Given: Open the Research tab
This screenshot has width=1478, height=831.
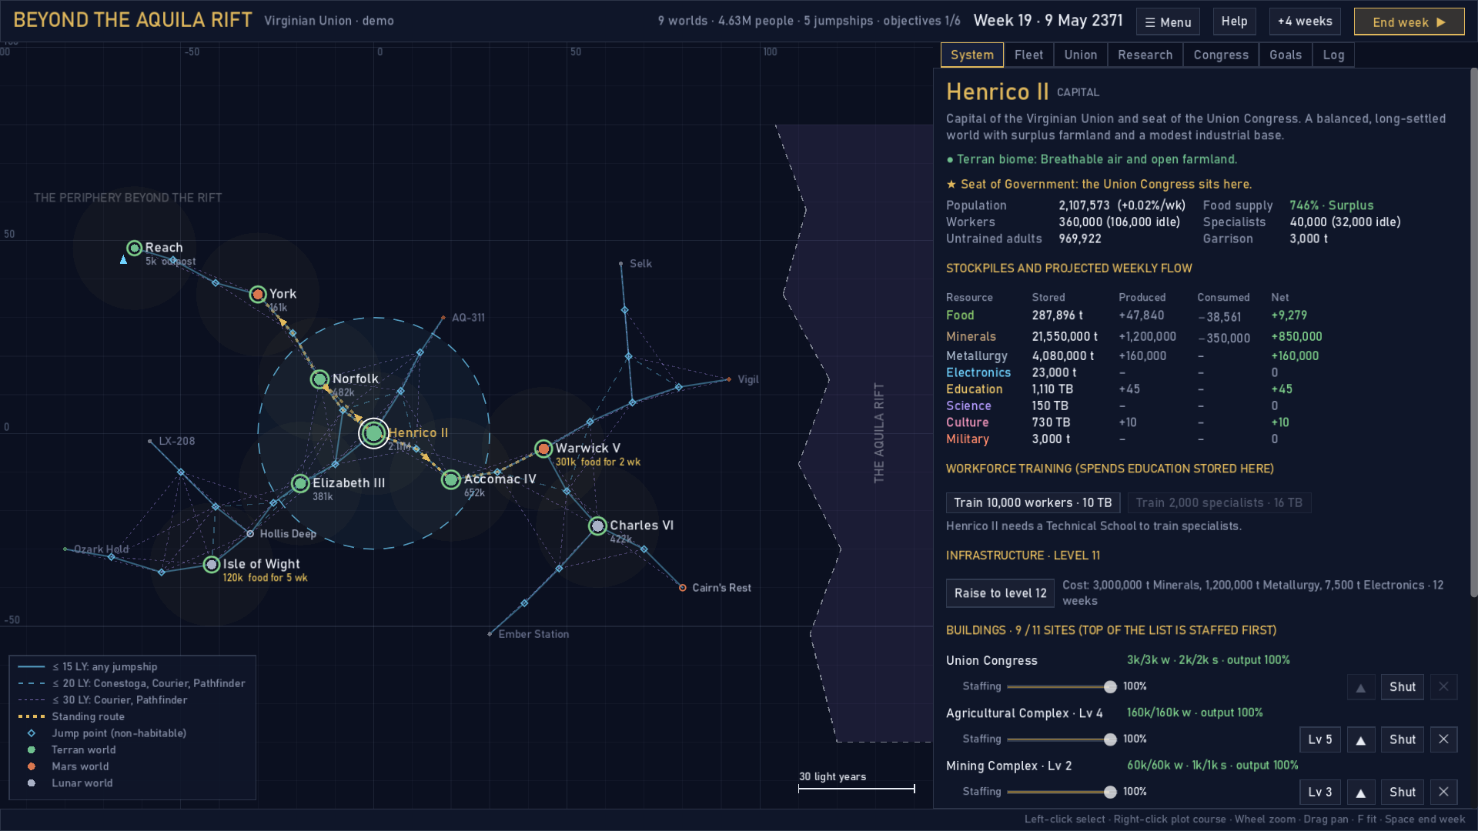Looking at the screenshot, I should click(1145, 55).
